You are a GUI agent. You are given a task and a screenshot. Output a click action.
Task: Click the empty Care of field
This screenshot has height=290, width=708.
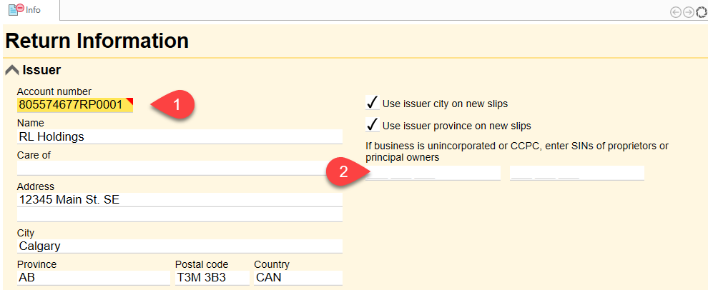click(179, 168)
